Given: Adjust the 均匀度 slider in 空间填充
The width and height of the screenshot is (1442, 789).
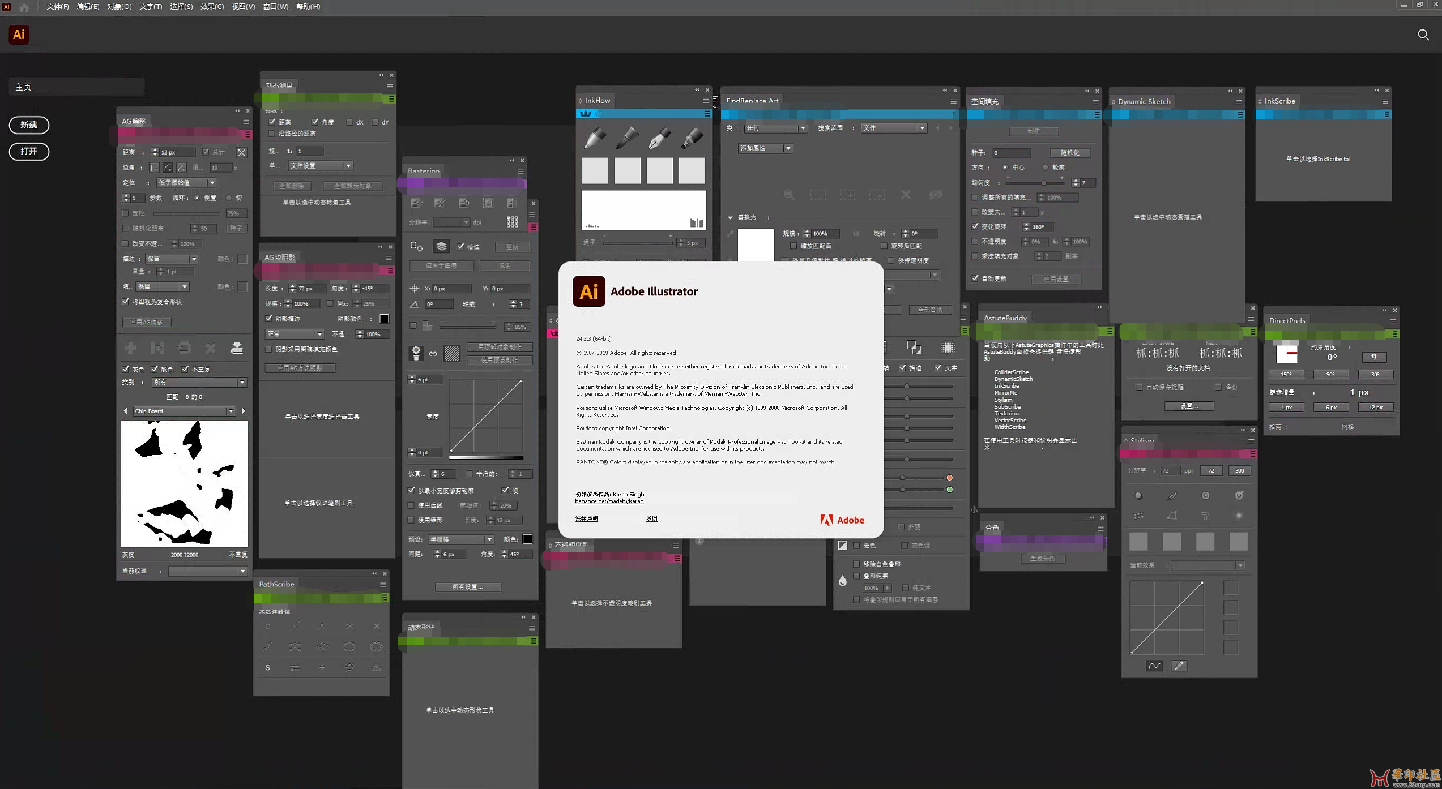Looking at the screenshot, I should tap(1035, 183).
